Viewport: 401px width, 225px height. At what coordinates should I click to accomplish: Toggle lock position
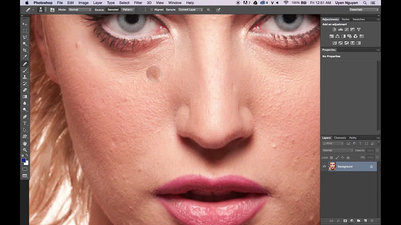[x=342, y=157]
